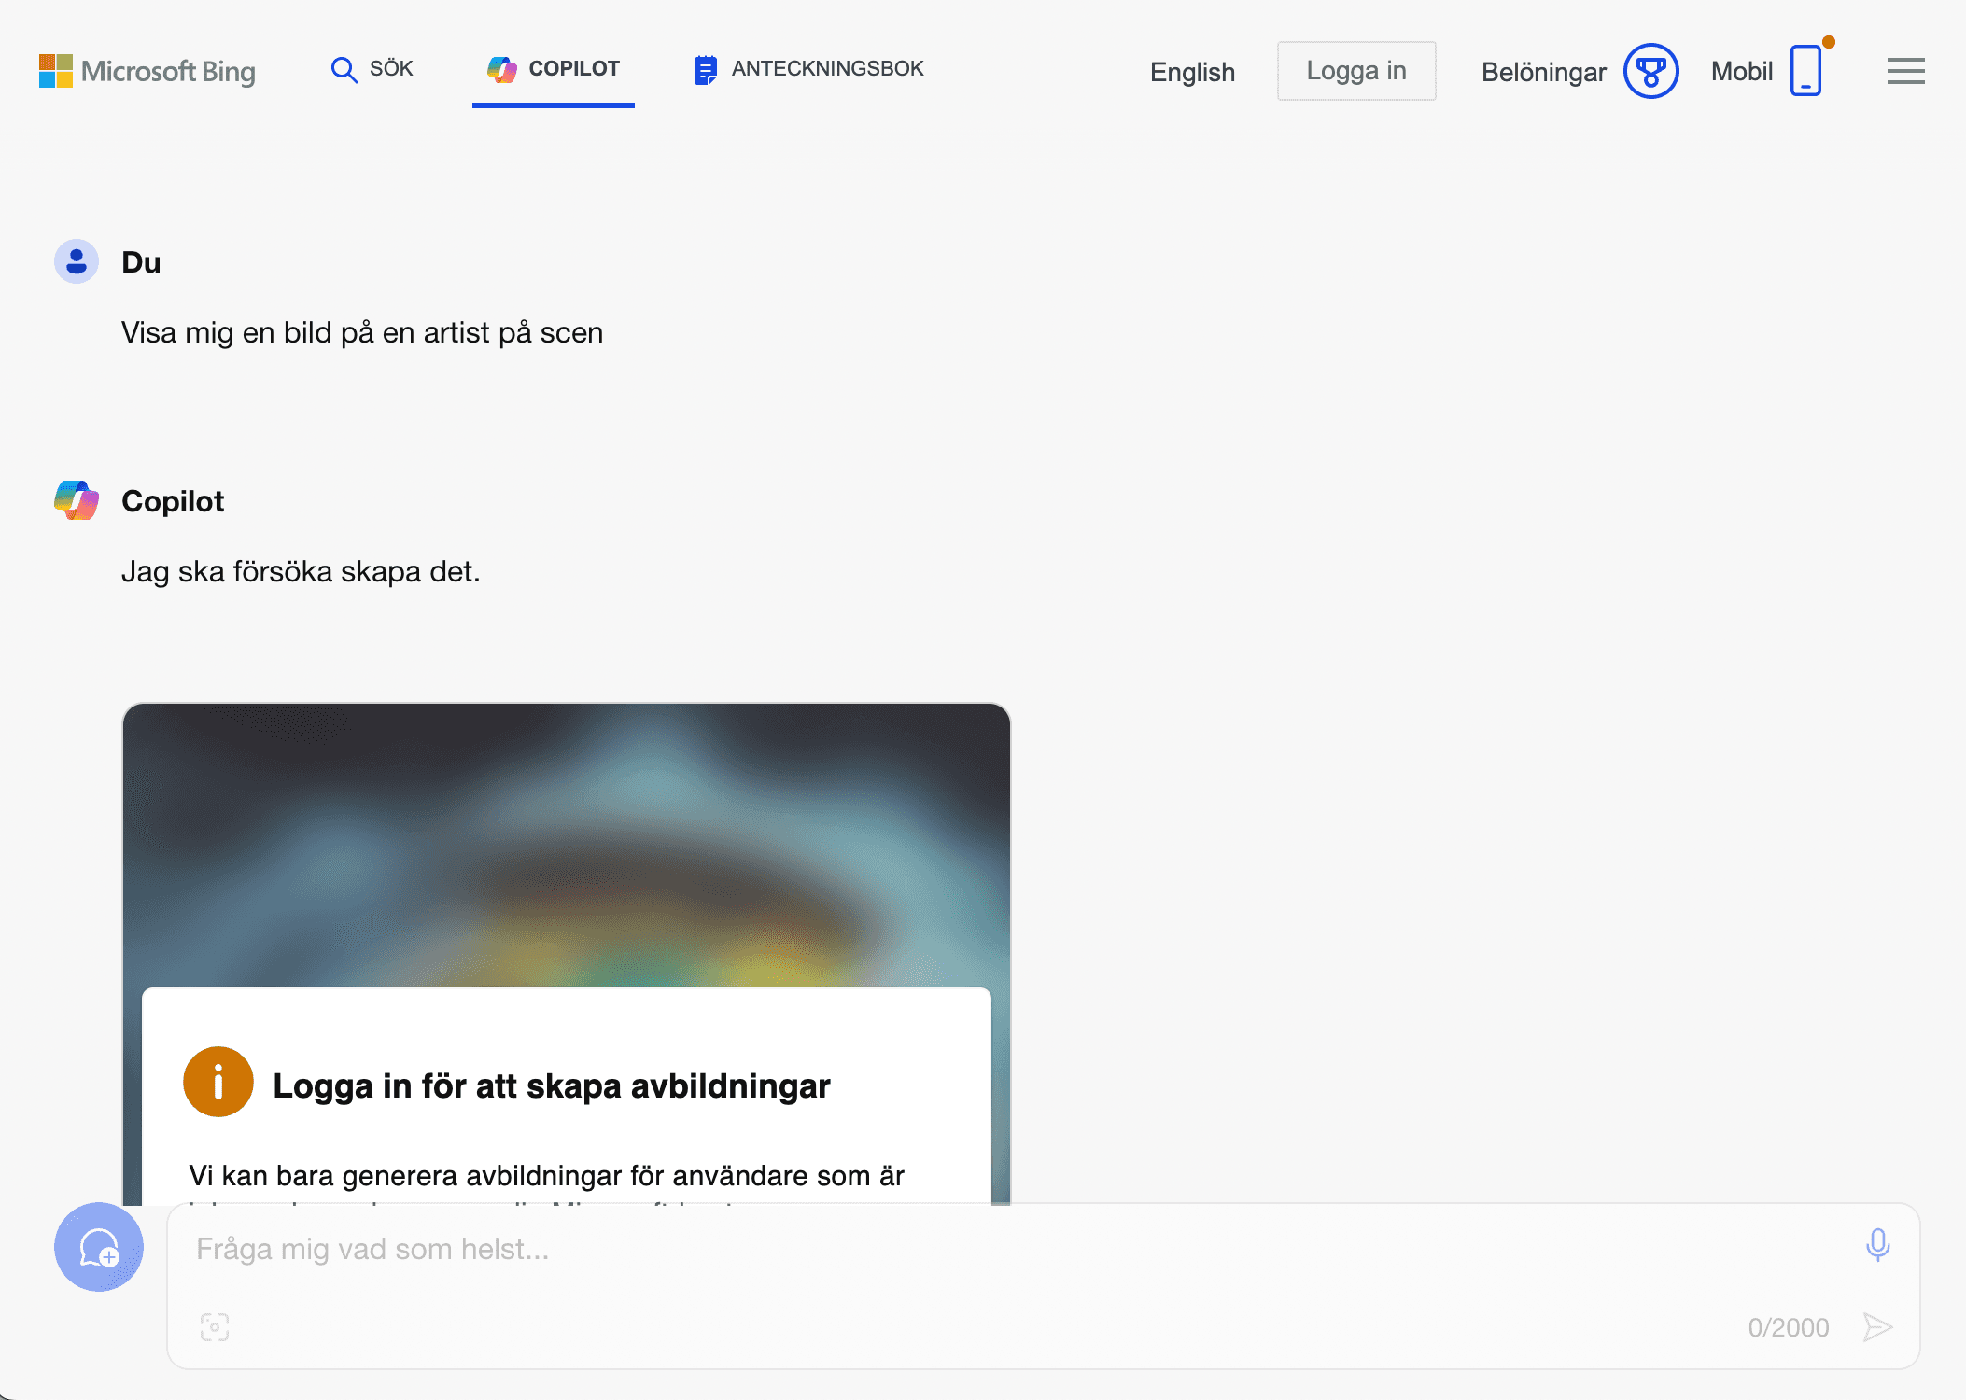This screenshot has width=1966, height=1400.
Task: Start a new topic with chat bubble icon
Action: point(99,1247)
